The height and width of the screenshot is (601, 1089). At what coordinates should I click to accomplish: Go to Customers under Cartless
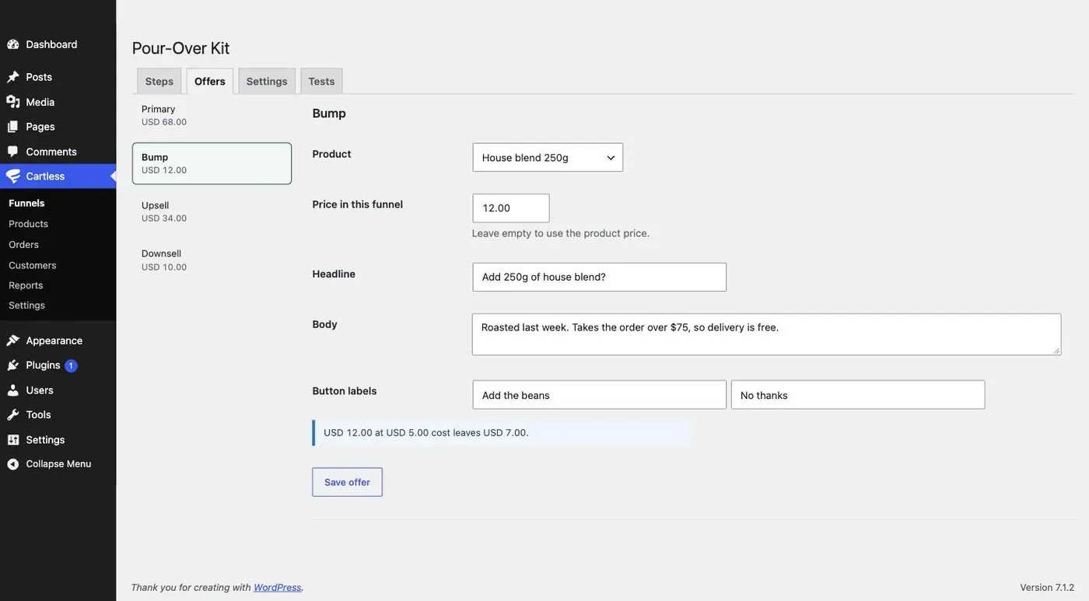point(33,265)
